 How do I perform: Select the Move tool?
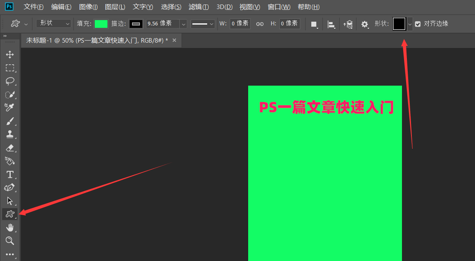click(x=10, y=54)
